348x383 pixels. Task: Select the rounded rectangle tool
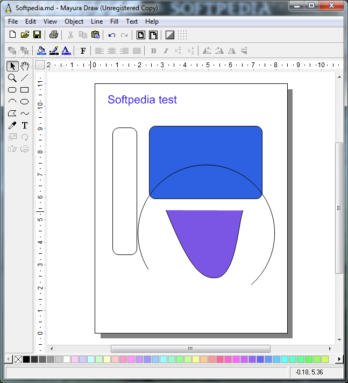pyautogui.click(x=12, y=90)
